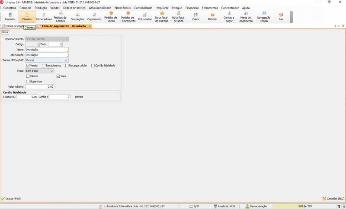Image resolution: width=346 pixels, height=209 pixels.
Task: Open Pedidos de Compra toolbar icon
Action: 60,17
